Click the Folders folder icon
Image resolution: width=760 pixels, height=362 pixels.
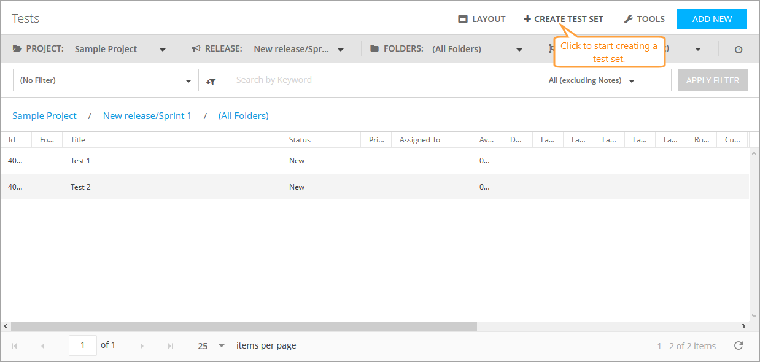[374, 48]
